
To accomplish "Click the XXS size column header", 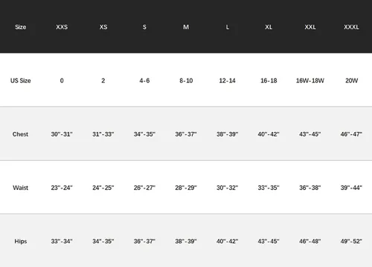I will [x=62, y=27].
